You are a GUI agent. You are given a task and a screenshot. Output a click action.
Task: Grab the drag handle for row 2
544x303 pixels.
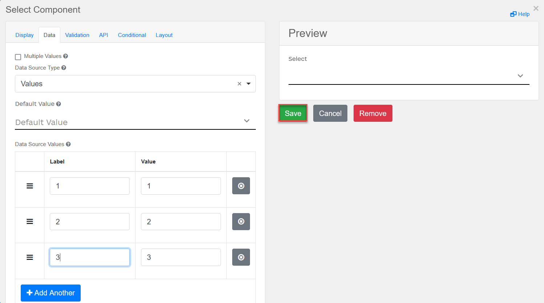[x=30, y=221]
